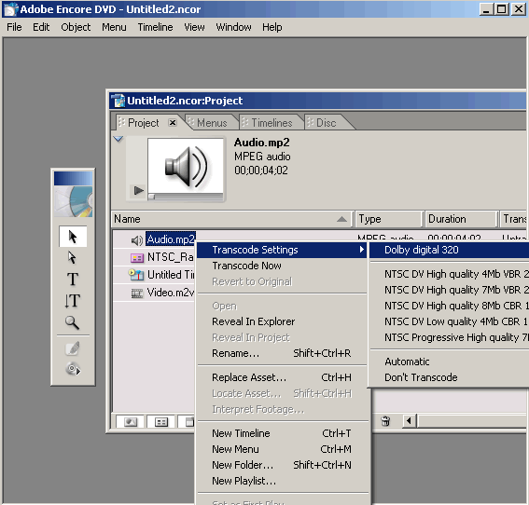This screenshot has width=529, height=505.
Task: Choose the Vertical Text tool
Action: pos(73,301)
